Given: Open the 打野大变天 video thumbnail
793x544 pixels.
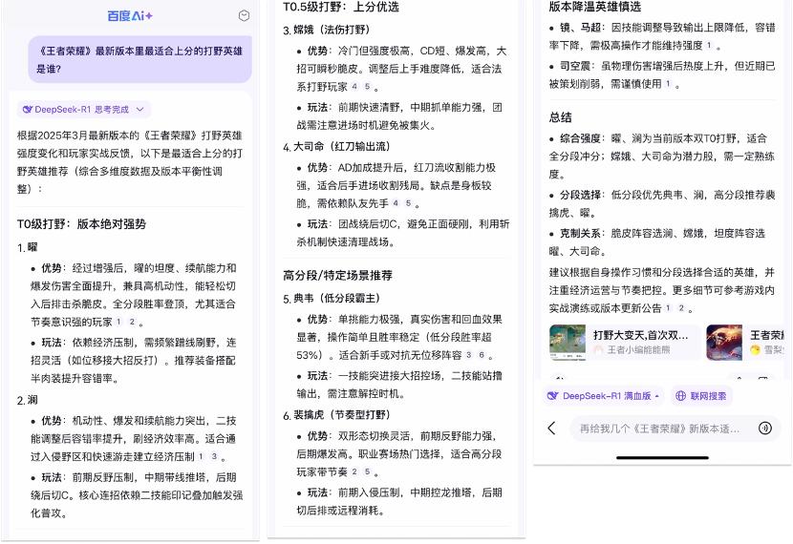Looking at the screenshot, I should click(x=568, y=342).
